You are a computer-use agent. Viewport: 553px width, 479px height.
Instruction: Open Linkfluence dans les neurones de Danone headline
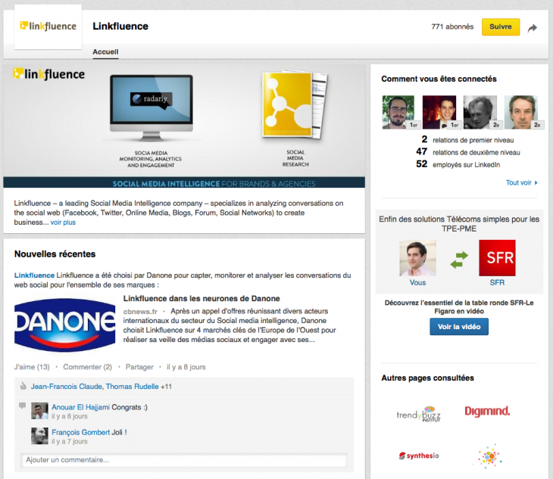click(x=202, y=298)
